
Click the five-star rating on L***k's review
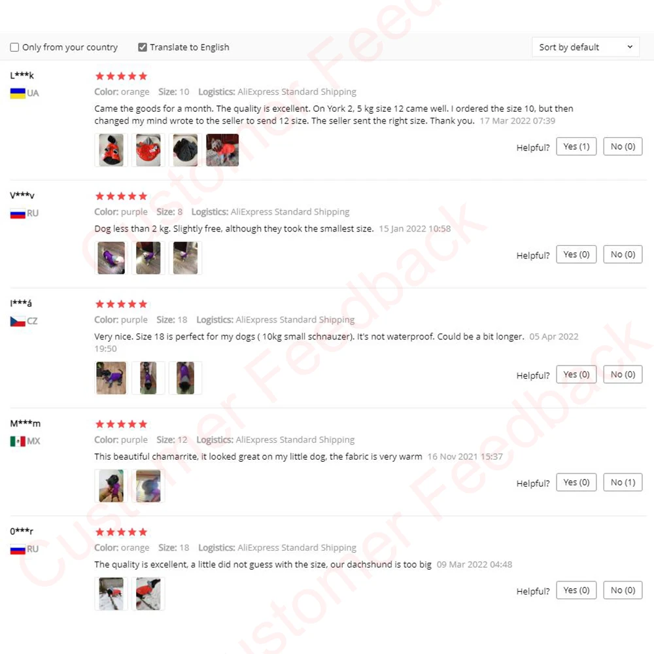121,76
